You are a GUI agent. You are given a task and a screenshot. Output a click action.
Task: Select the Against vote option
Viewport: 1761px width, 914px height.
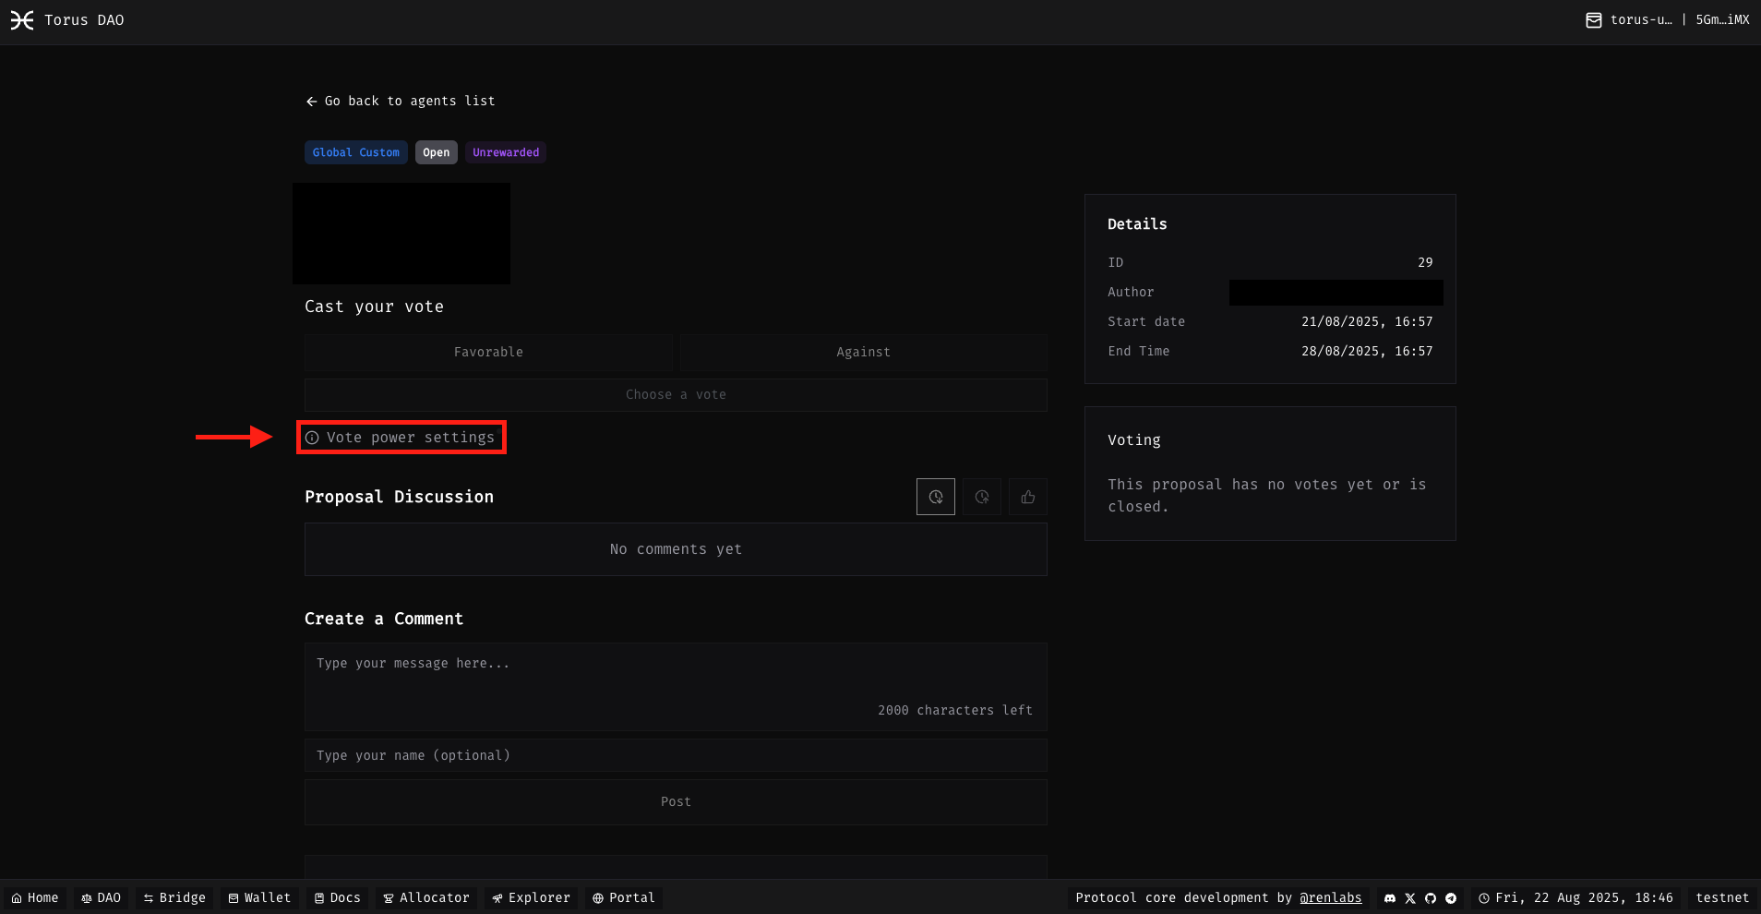pyautogui.click(x=862, y=352)
